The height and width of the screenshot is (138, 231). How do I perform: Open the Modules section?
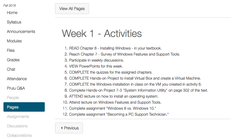(14, 41)
